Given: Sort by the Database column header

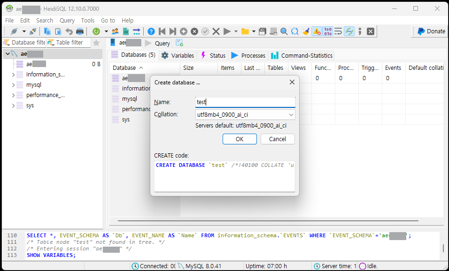Looking at the screenshot, I should click(x=145, y=68).
